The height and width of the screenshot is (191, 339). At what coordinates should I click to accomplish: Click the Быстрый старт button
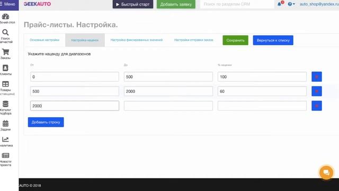(x=133, y=4)
